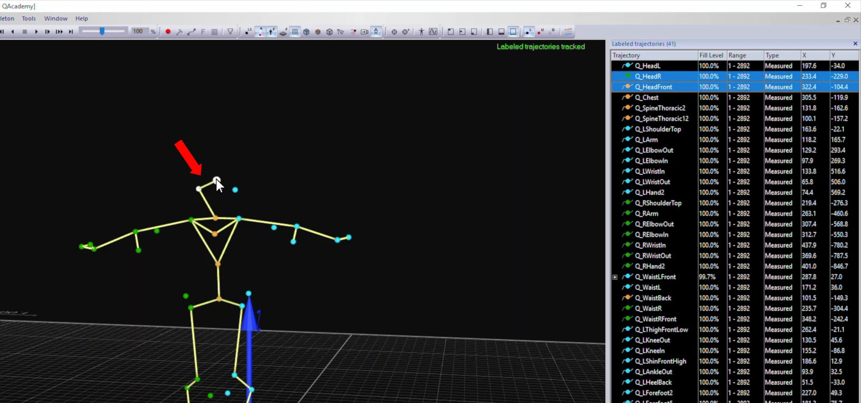
Task: Close the Labeled trajectories panel
Action: click(855, 44)
